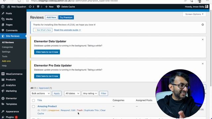Screen dimensions: 212x119
Task: Click the Apply button
Action: pyautogui.click(x=57, y=93)
